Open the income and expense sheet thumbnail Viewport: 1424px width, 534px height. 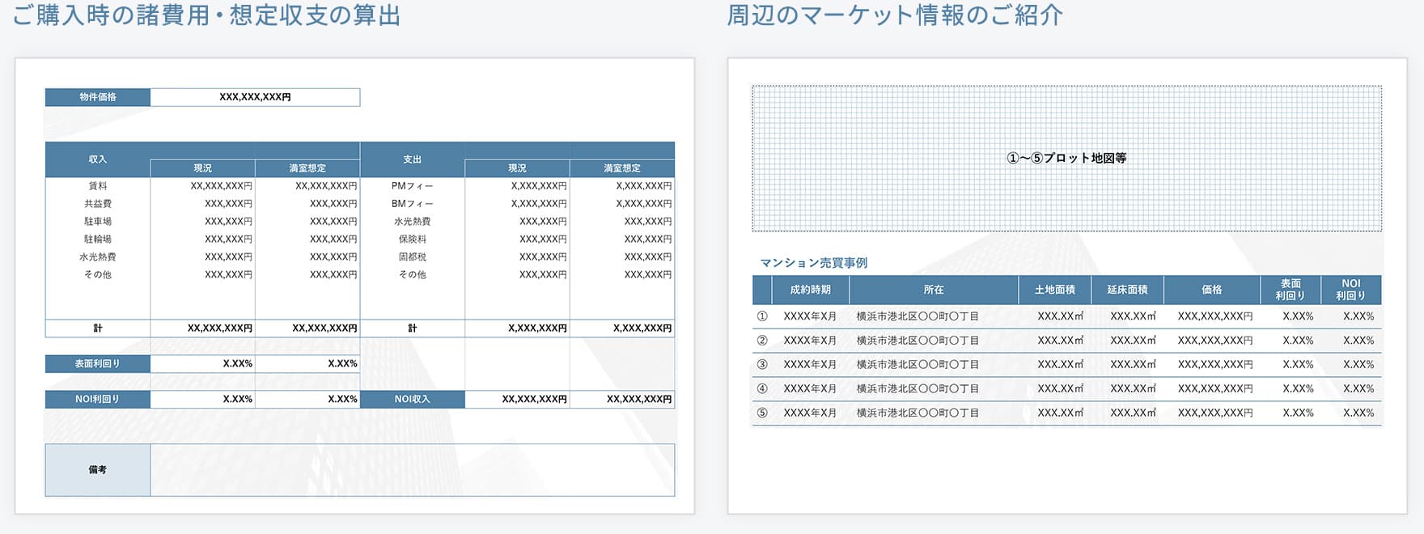[x=354, y=286]
